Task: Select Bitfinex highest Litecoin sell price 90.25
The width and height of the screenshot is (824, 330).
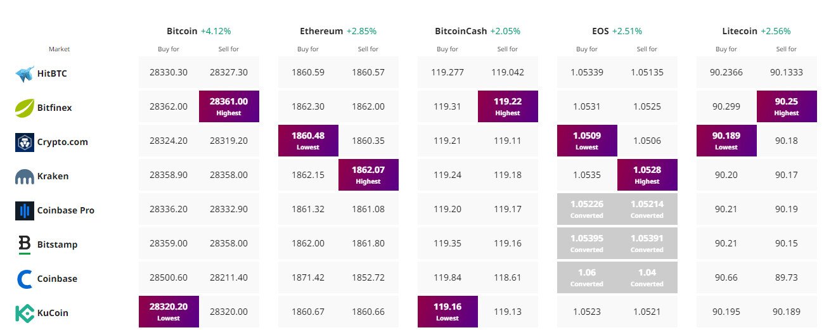Action: point(787,106)
